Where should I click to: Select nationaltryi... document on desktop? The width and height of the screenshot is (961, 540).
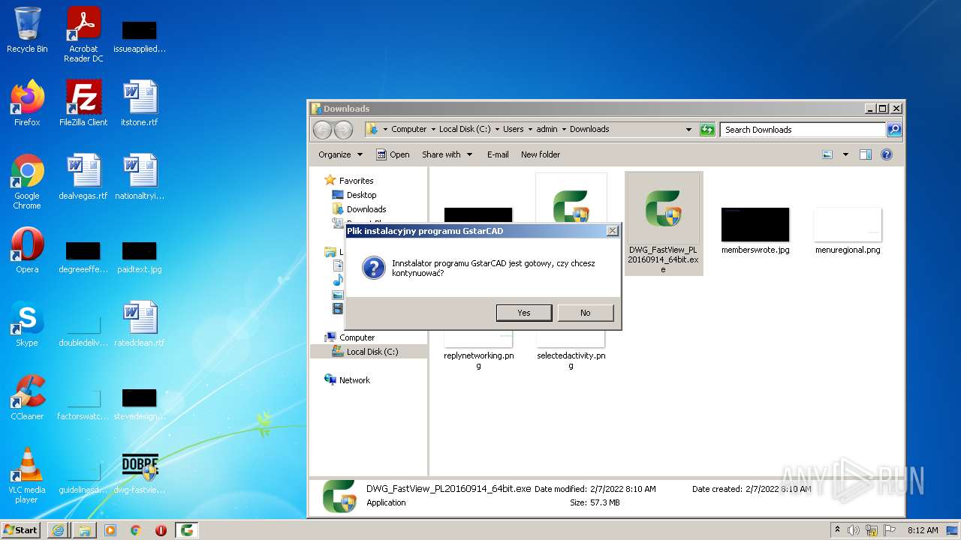[140, 177]
